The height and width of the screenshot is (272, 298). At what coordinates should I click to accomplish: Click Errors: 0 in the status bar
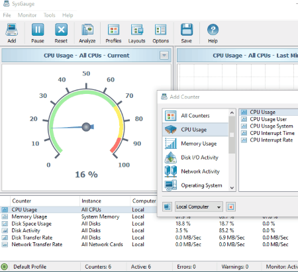tap(186, 267)
